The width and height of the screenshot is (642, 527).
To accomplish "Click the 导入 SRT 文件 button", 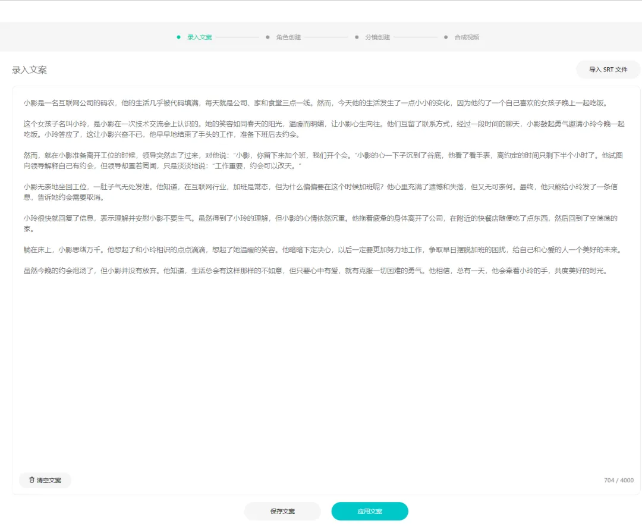I will [608, 70].
